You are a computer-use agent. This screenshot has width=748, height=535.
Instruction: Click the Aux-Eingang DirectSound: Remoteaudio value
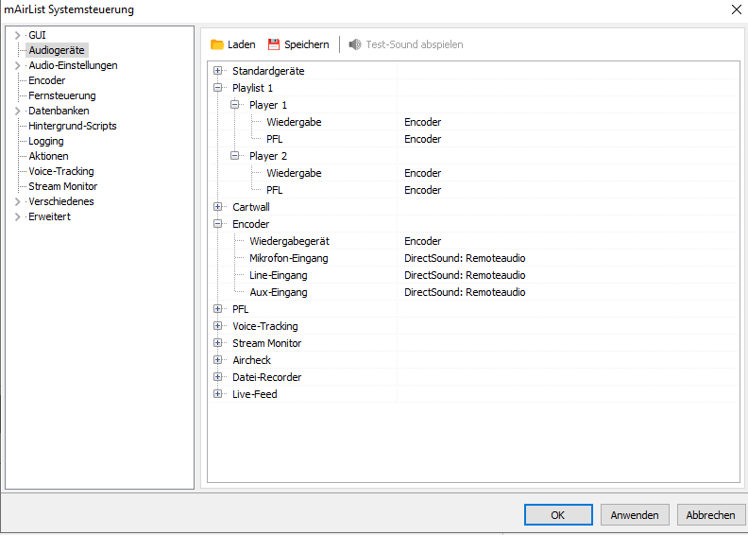pyautogui.click(x=465, y=292)
